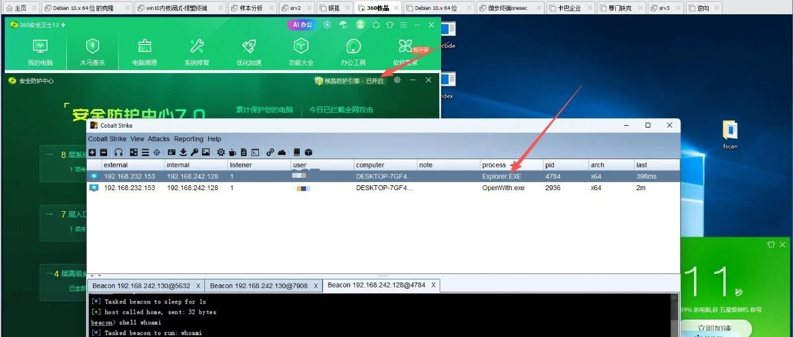Switch to pivot graph view icon

coord(133,152)
